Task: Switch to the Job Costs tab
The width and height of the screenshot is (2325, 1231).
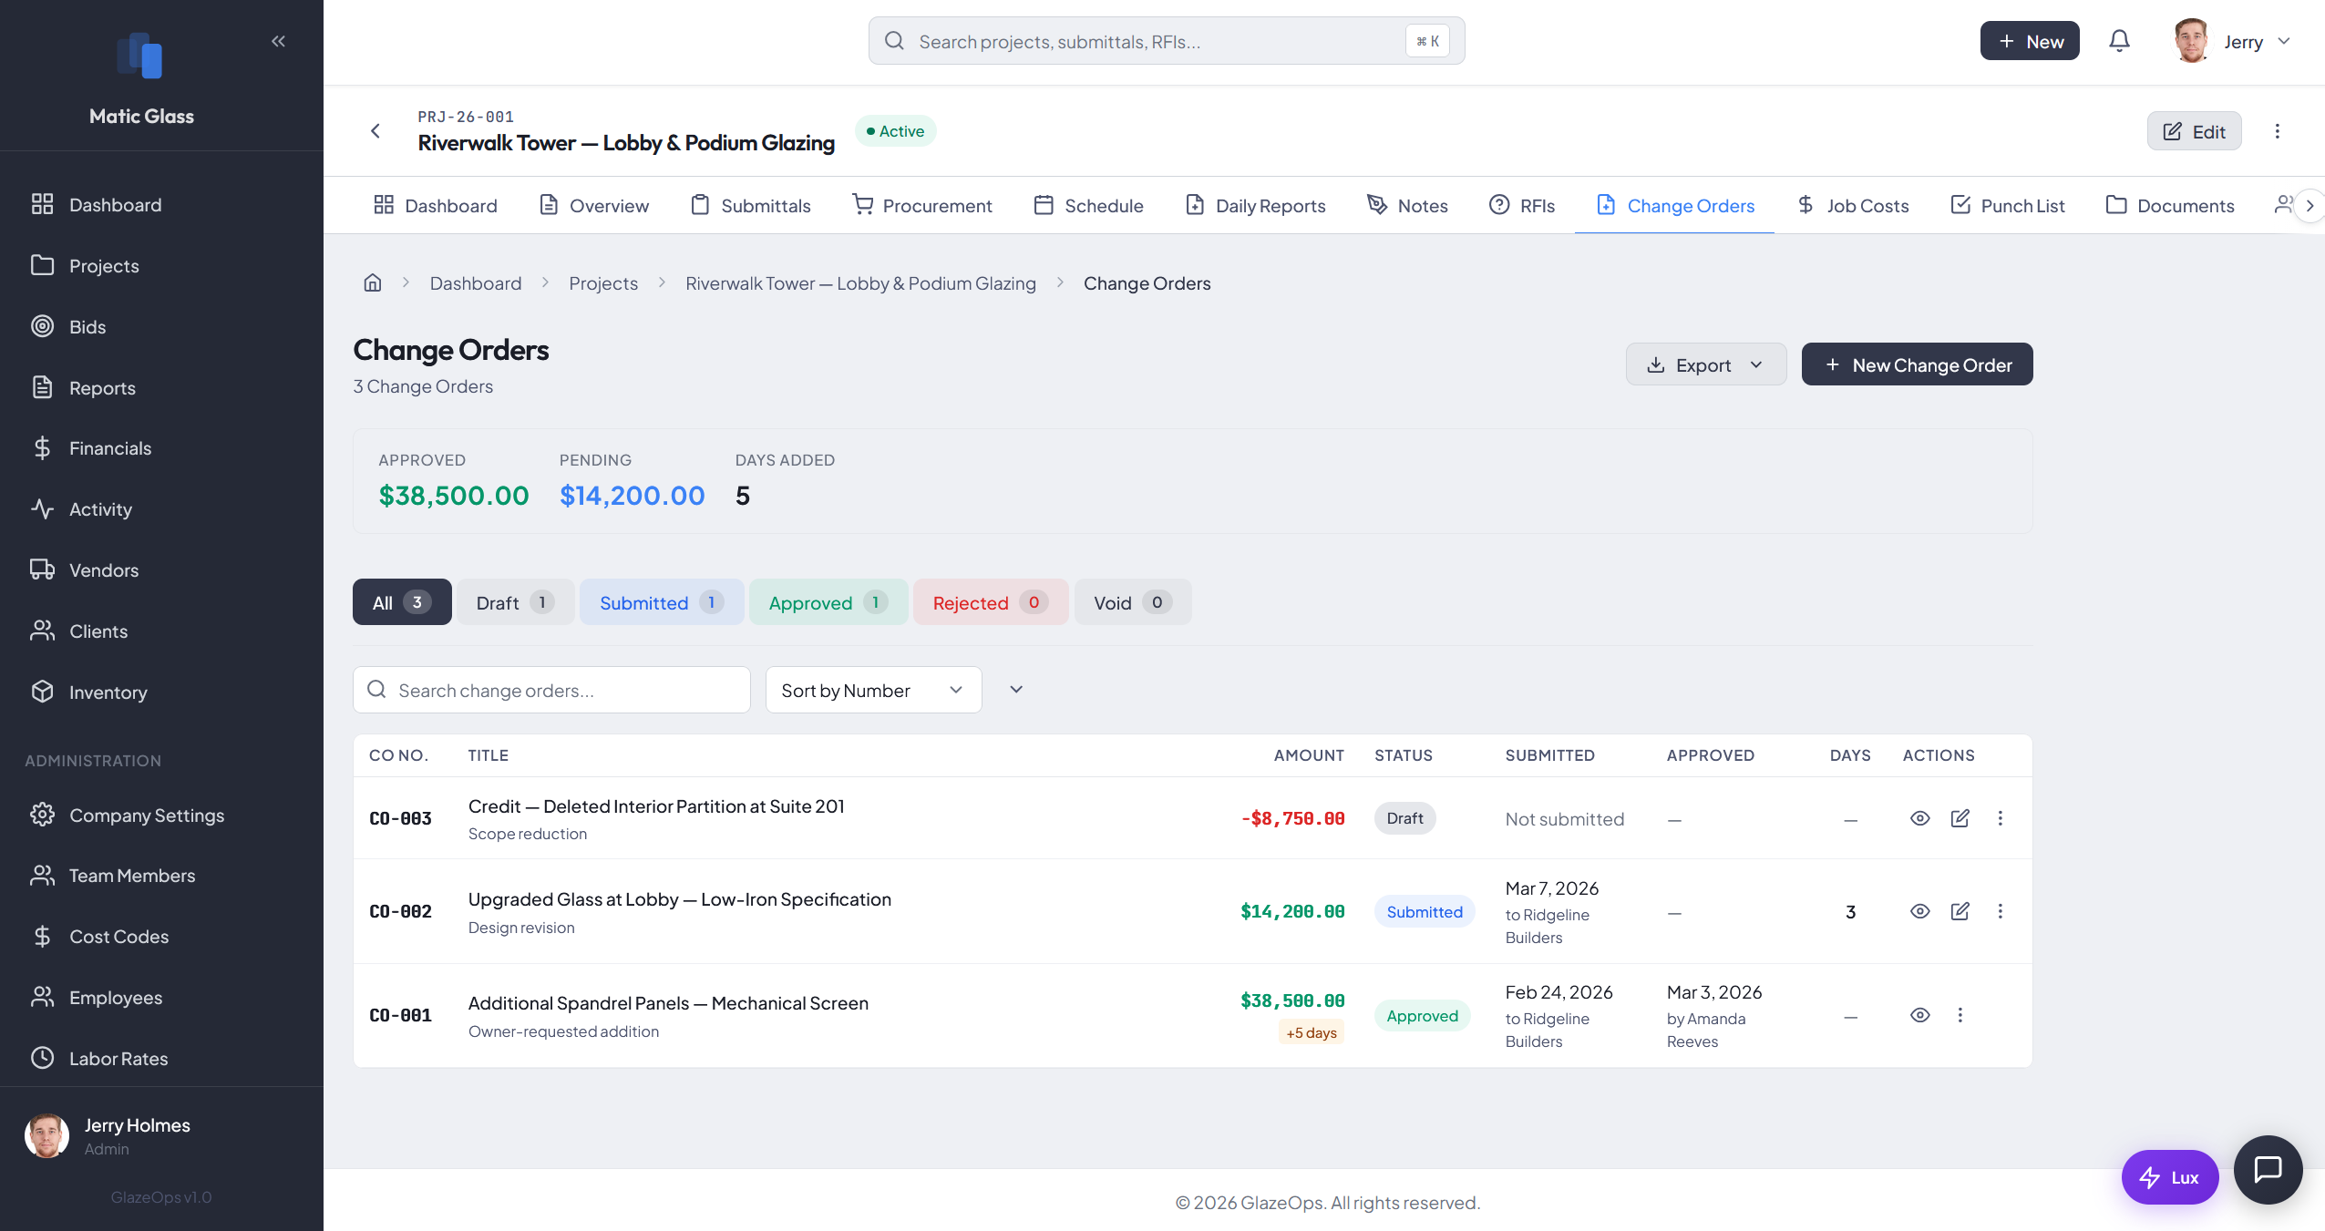Action: point(1853,206)
